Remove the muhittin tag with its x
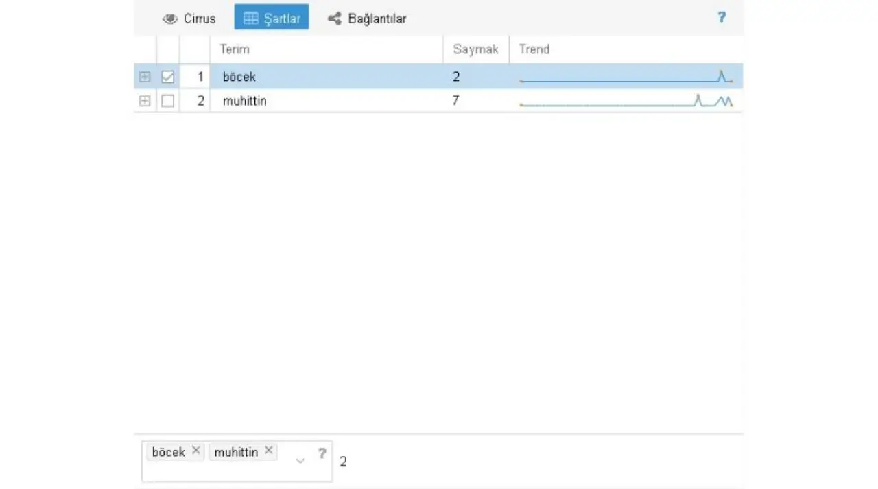Viewport: 878px width, 489px height. 269,451
